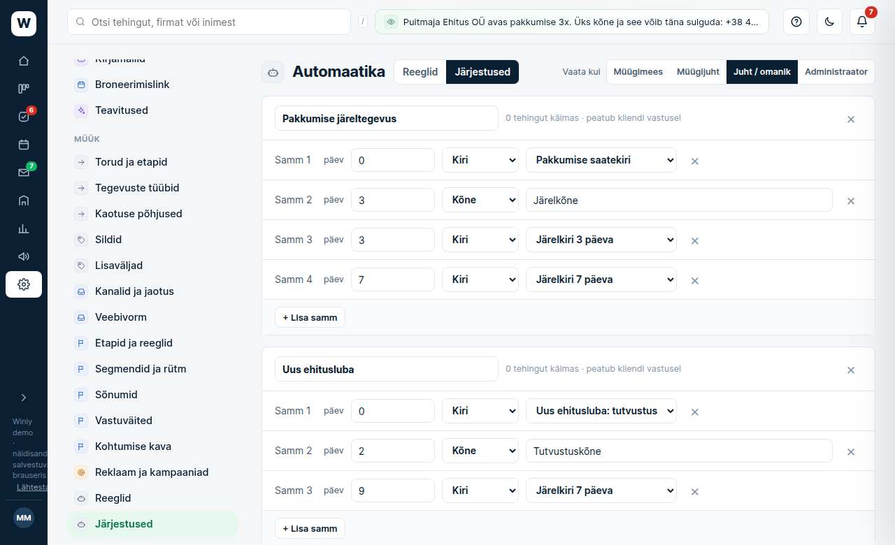Toggle dark mode moon icon
895x545 pixels.
tap(829, 22)
